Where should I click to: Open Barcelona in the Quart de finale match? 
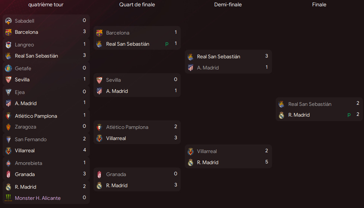tap(118, 33)
